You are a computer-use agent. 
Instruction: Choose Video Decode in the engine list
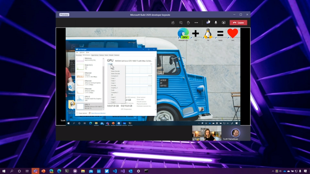click(115, 73)
